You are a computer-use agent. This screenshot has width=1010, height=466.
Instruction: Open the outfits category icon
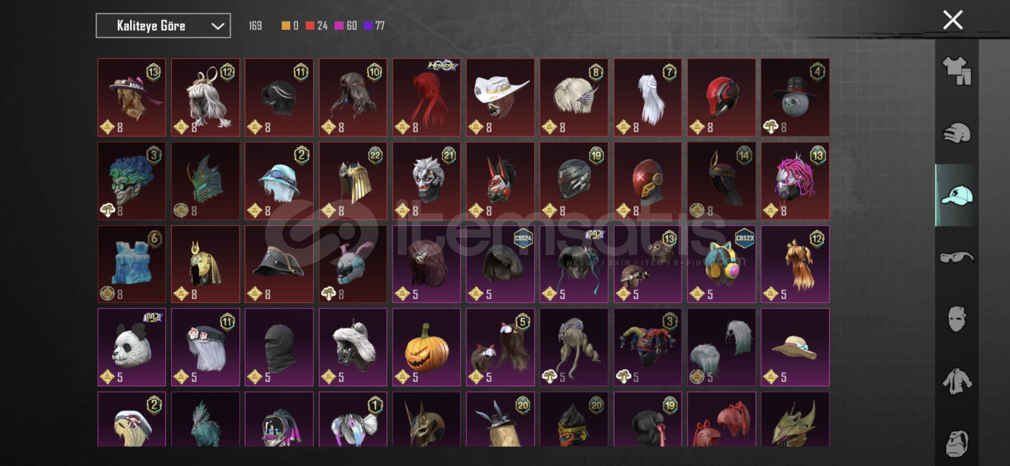[x=956, y=70]
